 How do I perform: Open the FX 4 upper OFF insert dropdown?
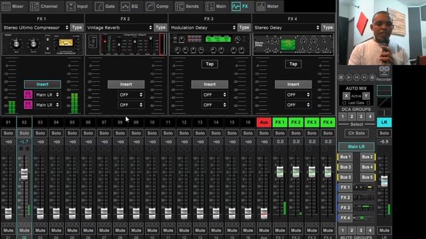[298, 95]
